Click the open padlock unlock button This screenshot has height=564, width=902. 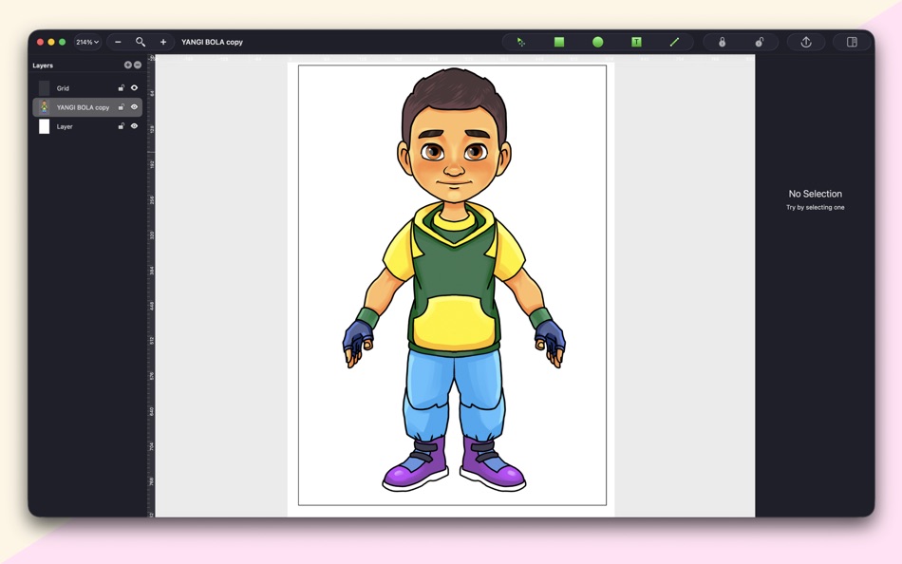click(x=760, y=42)
